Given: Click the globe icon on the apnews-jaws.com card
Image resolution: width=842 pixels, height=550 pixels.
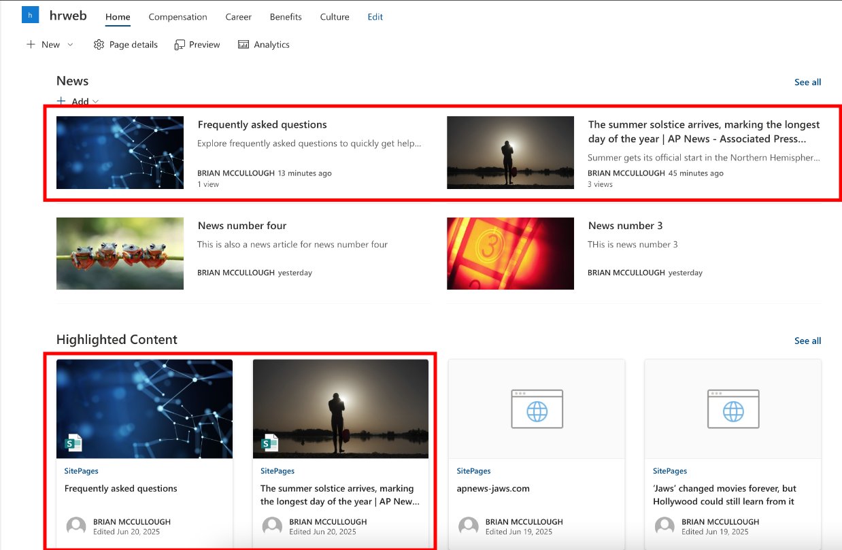Looking at the screenshot, I should [536, 409].
